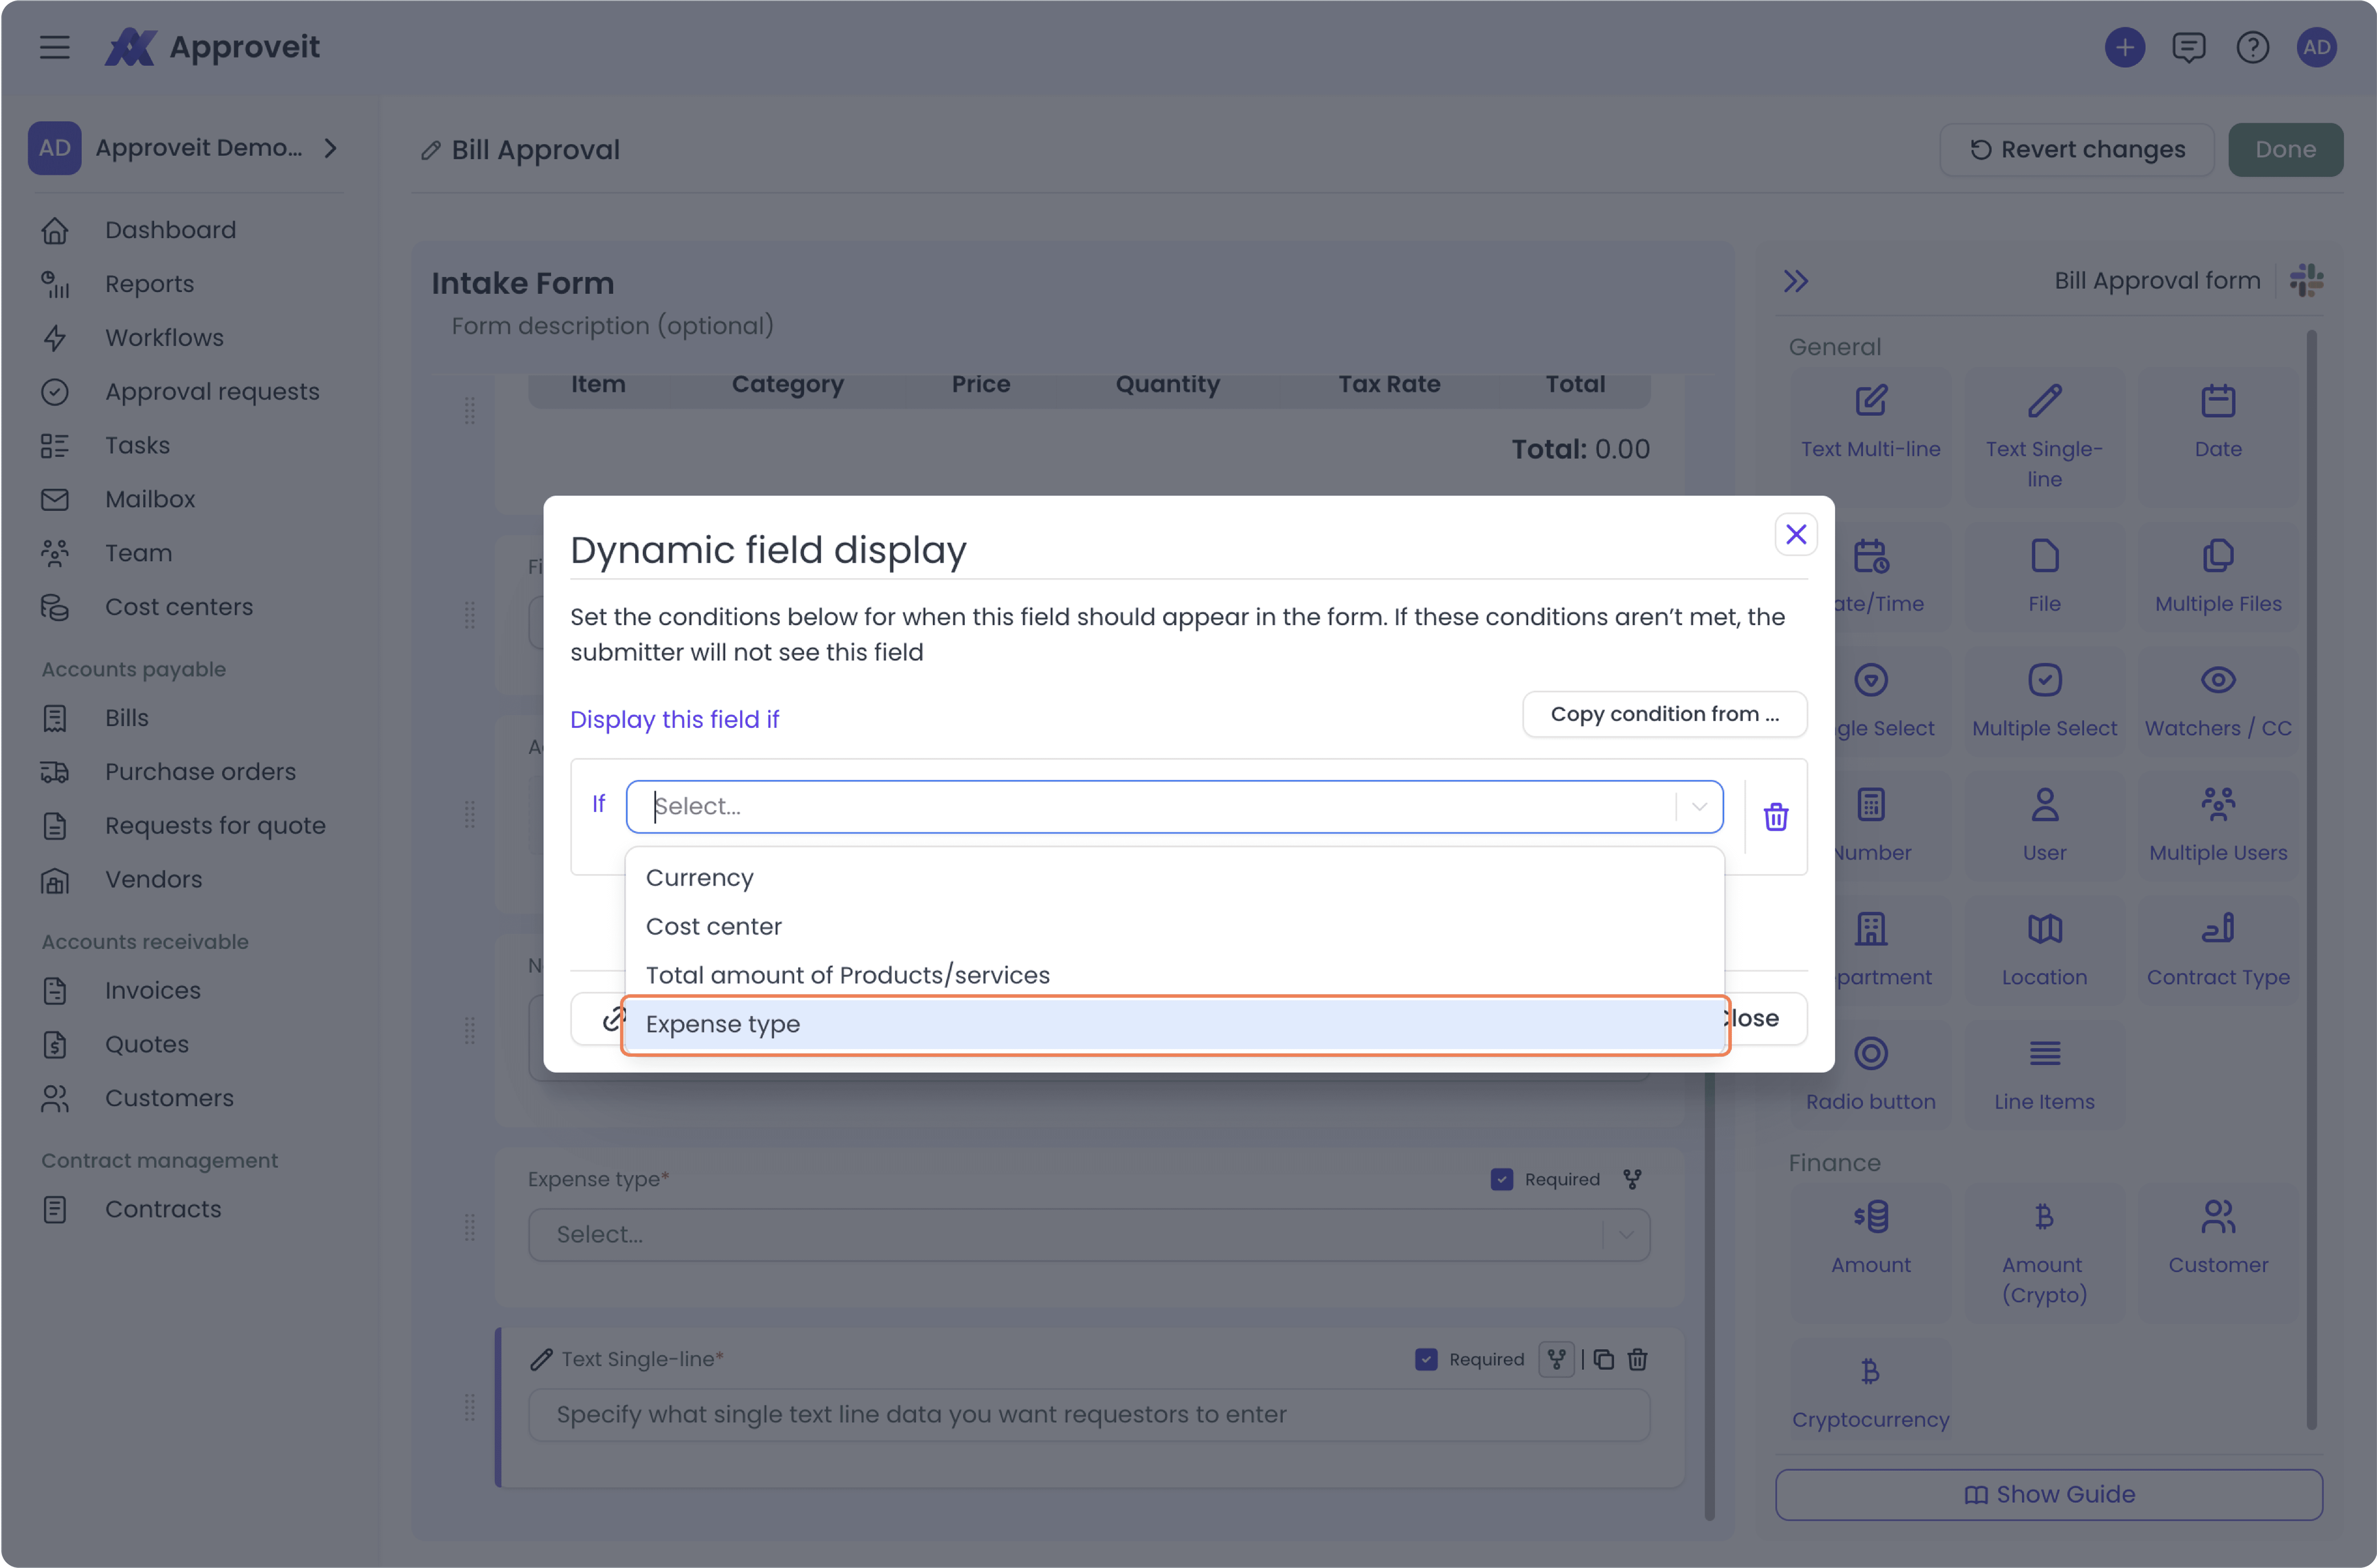Open the hamburger menu icon

click(55, 47)
